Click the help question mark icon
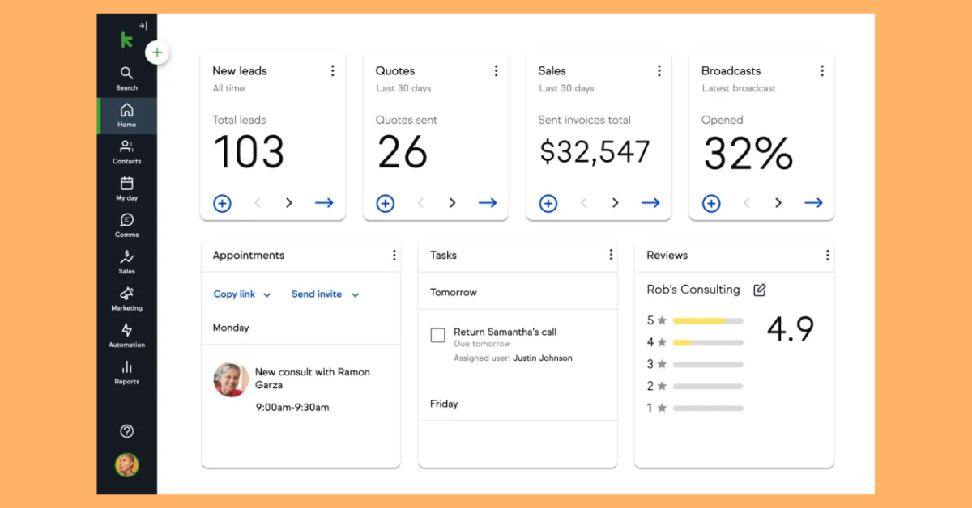This screenshot has height=508, width=972. [x=126, y=431]
